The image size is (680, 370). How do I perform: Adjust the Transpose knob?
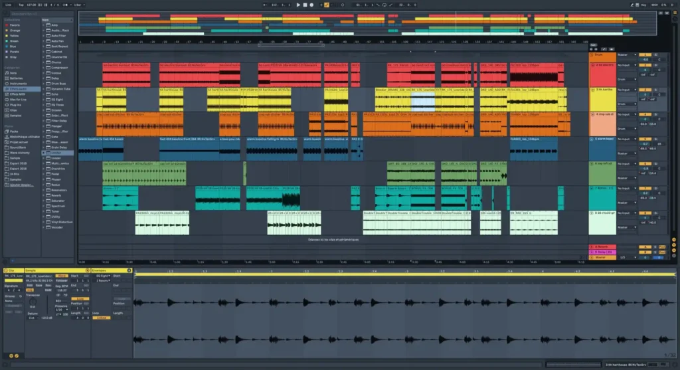coord(33,302)
